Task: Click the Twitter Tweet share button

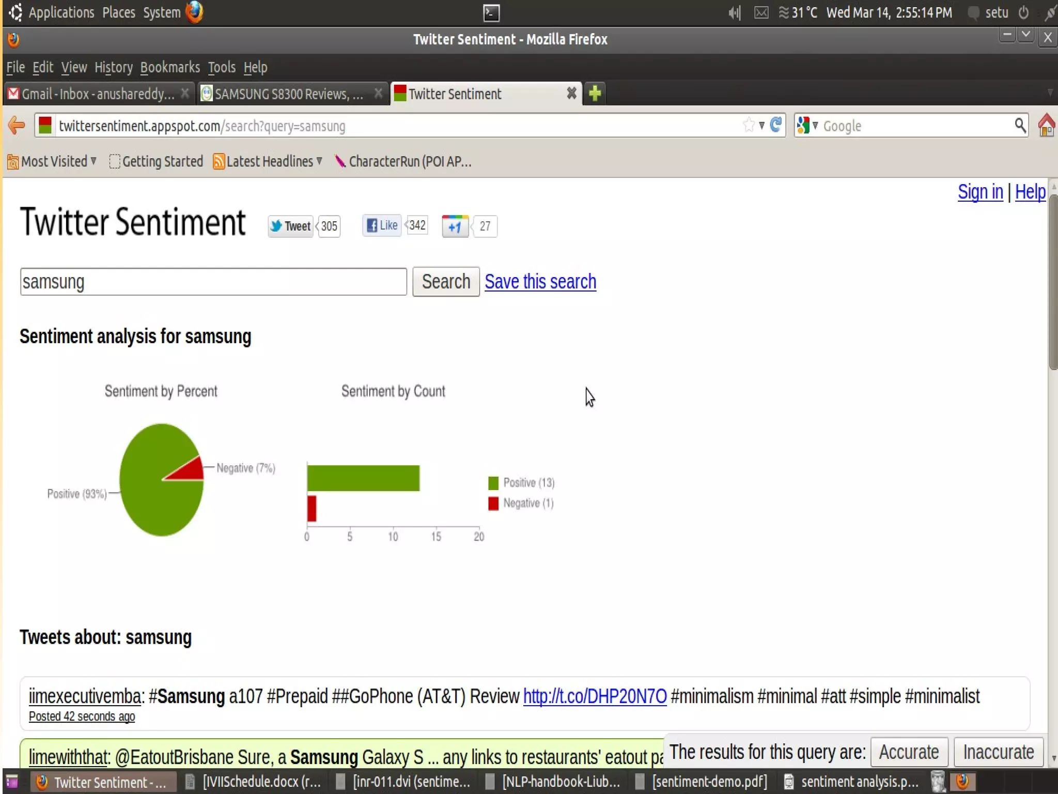Action: (x=291, y=226)
